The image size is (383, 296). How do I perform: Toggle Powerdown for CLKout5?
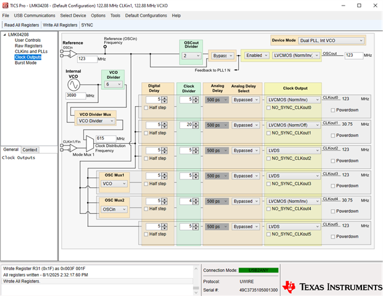[x=332, y=237]
